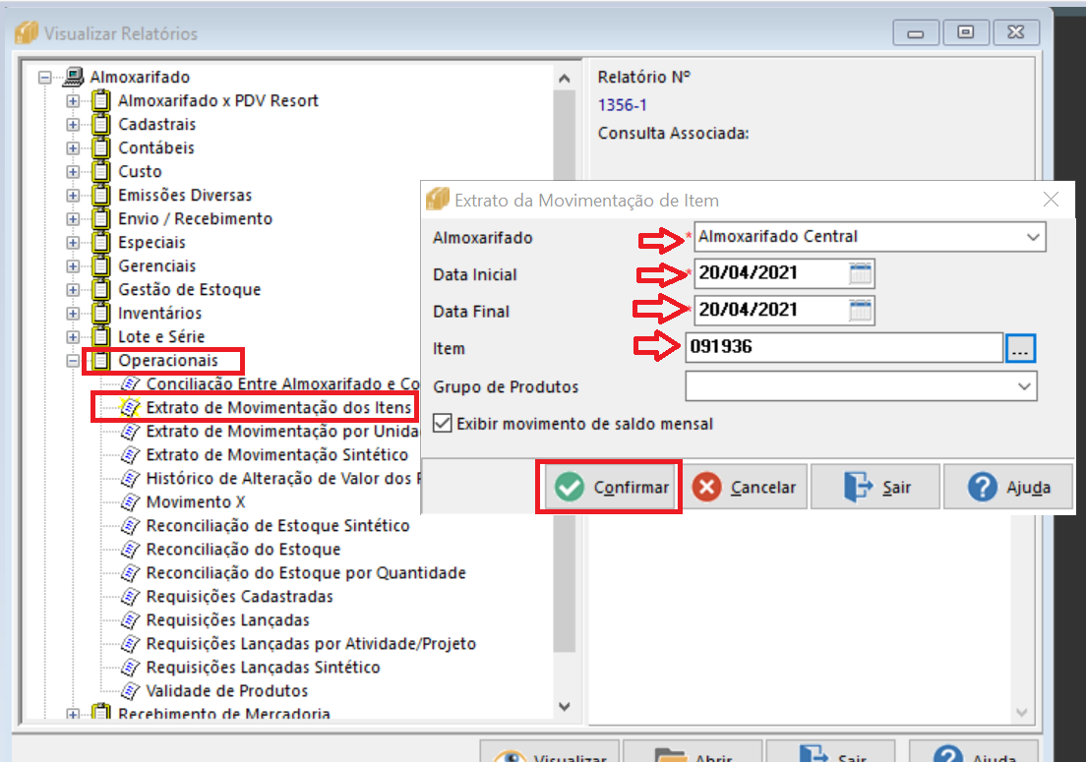Close the Extrato da Movimentação de Item dialog

1051,200
